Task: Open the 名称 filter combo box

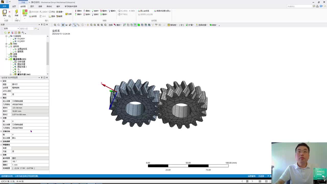Action: click(11, 29)
